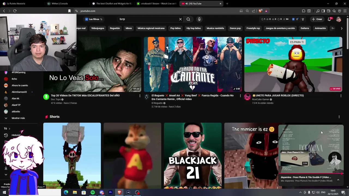Click the Doc Tops channel avatar
Image resolution: width=349 pixels, height=196 pixels.
click(46, 97)
